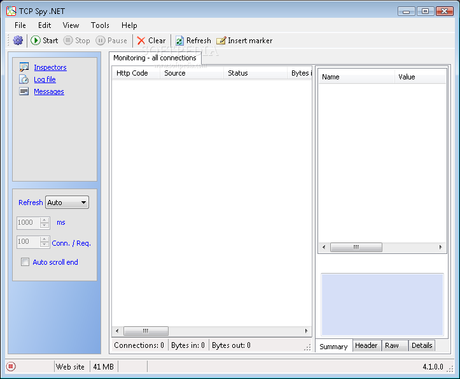Click the Name/Value panel scrollbar thumb
460x379 pixels.
coord(356,248)
